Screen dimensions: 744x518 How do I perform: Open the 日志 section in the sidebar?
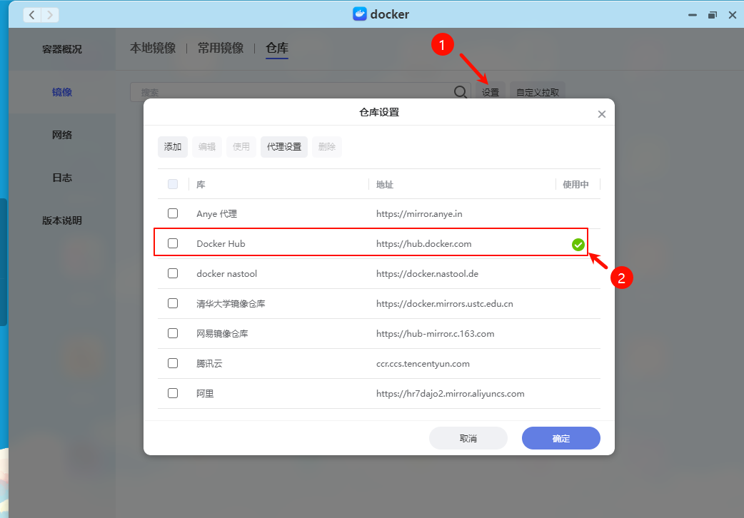tap(61, 177)
